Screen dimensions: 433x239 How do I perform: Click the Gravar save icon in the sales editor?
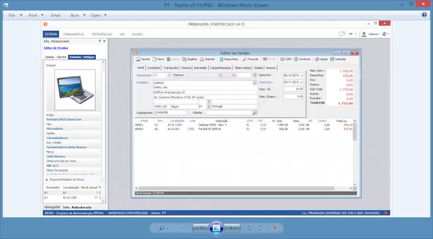pos(138,60)
